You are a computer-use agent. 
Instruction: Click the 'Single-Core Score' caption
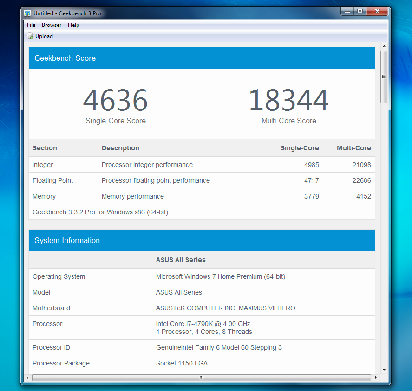coord(116,121)
